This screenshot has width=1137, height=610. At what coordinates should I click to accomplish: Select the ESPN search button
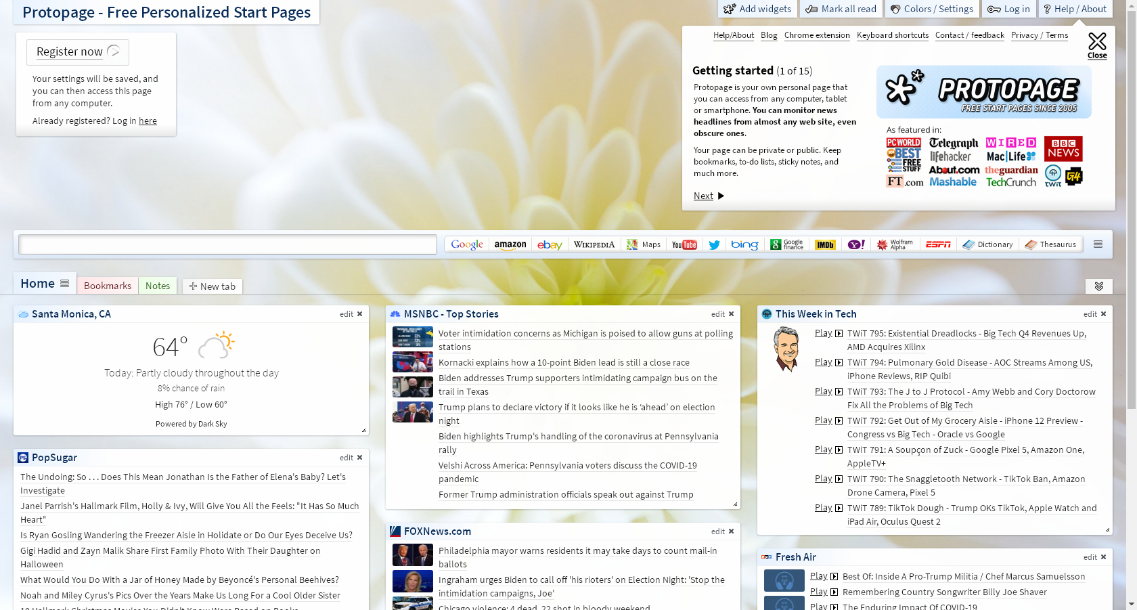point(938,244)
